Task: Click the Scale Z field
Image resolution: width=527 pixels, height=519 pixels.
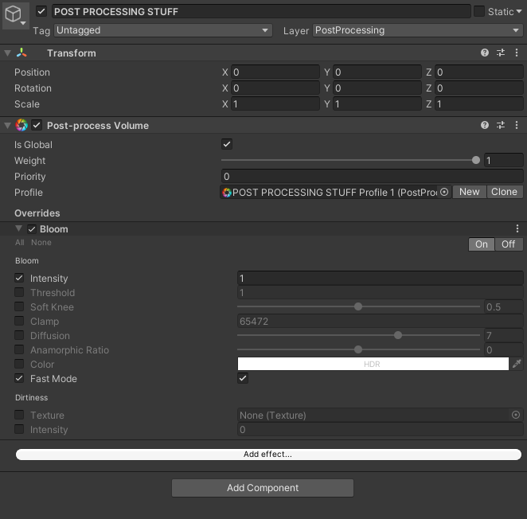Action: coord(479,103)
